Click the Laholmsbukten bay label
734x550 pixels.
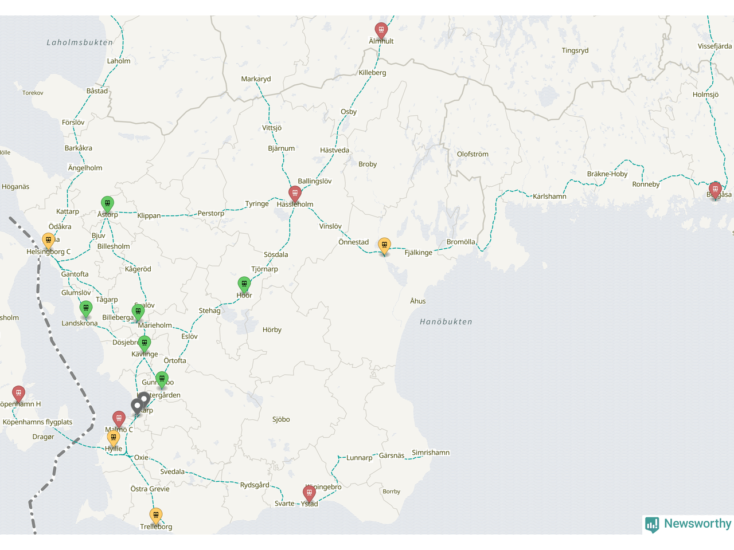pyautogui.click(x=80, y=42)
